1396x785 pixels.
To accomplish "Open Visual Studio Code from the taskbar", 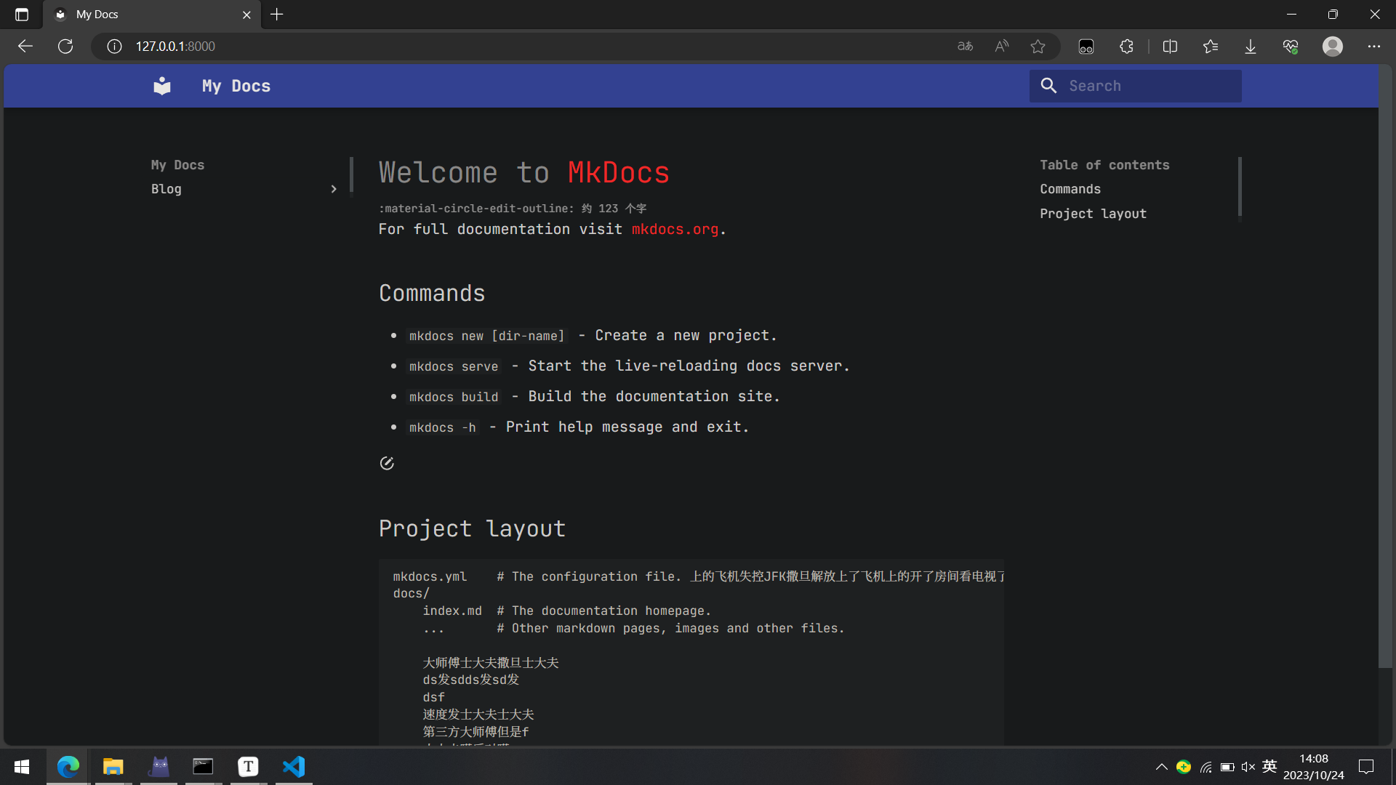I will click(294, 767).
